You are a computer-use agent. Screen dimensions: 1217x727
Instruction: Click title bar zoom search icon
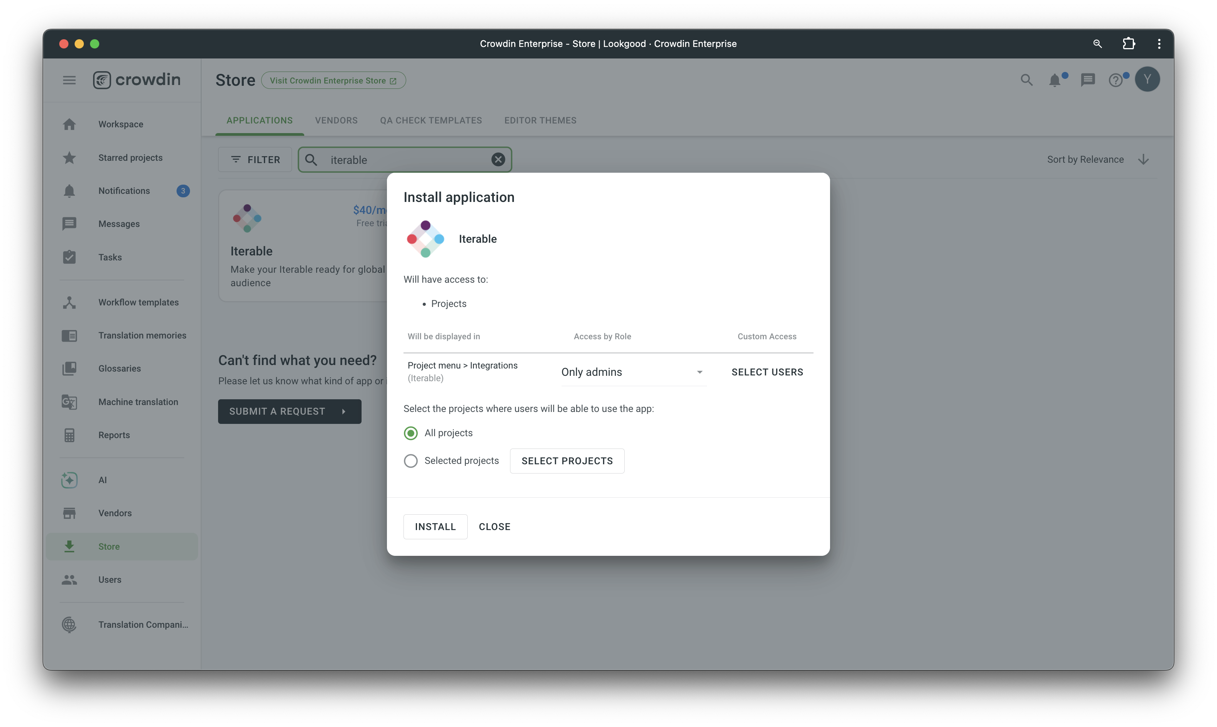pyautogui.click(x=1097, y=43)
